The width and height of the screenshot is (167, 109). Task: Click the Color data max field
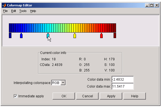tap(122, 86)
